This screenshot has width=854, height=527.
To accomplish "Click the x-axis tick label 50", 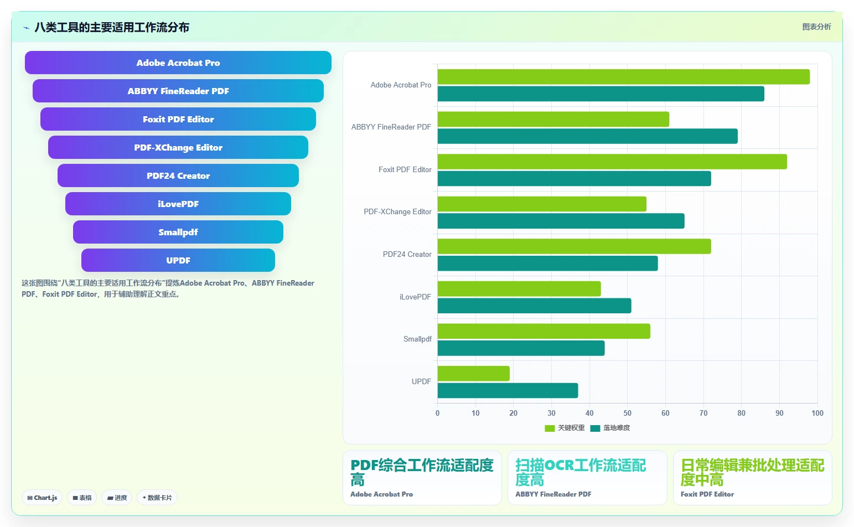I will [628, 413].
